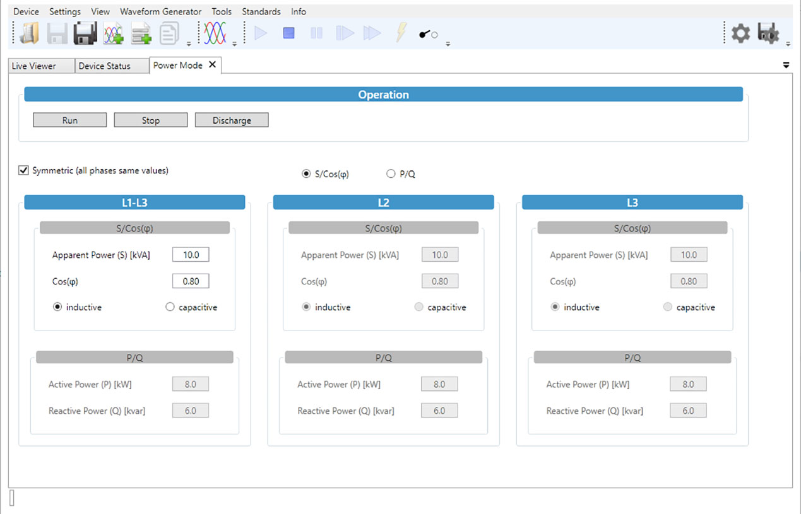Click the three-phase sine wave icon
Image resolution: width=801 pixels, height=514 pixels.
click(x=215, y=33)
